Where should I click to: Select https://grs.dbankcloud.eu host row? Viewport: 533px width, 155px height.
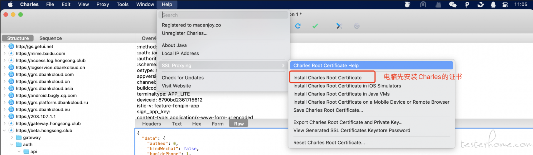43,109
